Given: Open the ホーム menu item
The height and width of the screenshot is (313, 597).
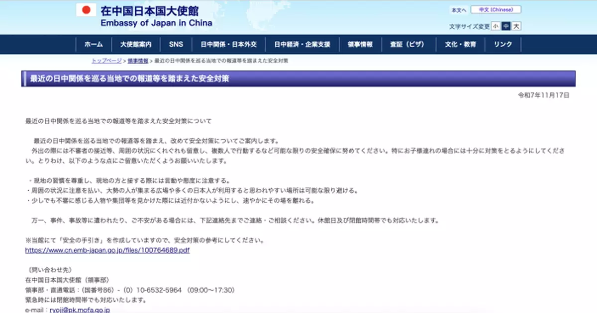Looking at the screenshot, I should click(94, 44).
